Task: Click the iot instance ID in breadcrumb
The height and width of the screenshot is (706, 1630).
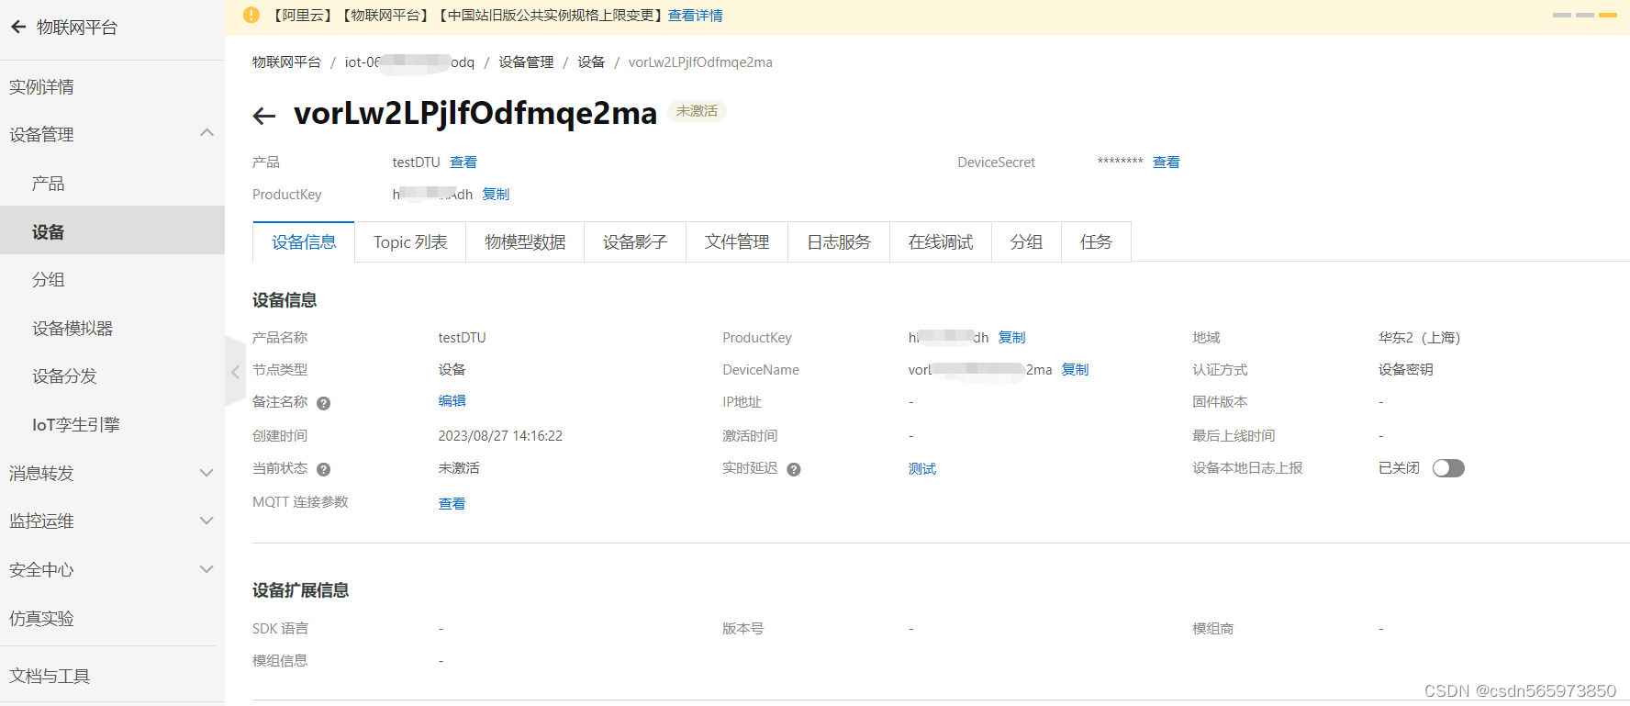Action: point(409,62)
